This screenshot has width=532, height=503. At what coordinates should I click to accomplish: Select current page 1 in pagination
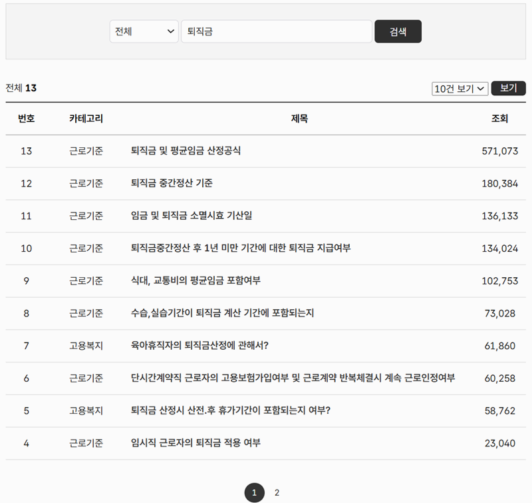click(254, 492)
